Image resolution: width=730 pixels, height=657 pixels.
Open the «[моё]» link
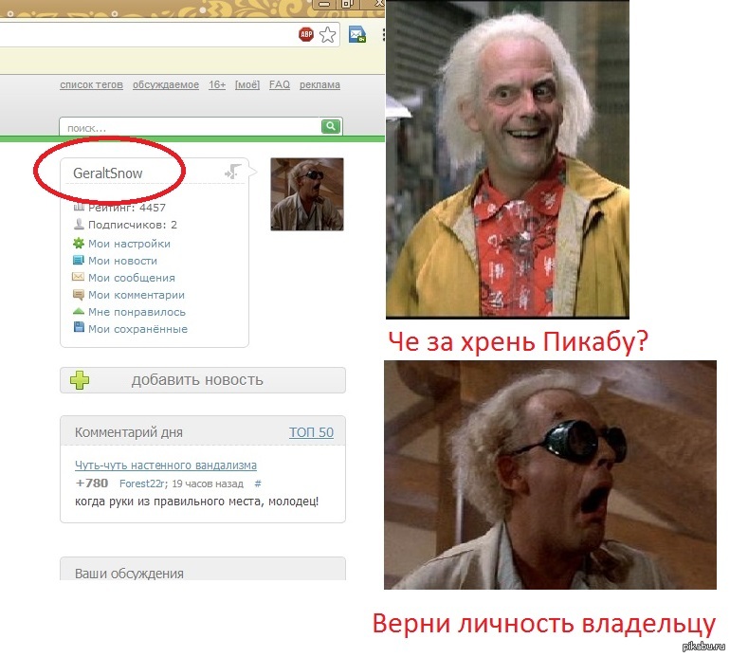click(x=247, y=84)
